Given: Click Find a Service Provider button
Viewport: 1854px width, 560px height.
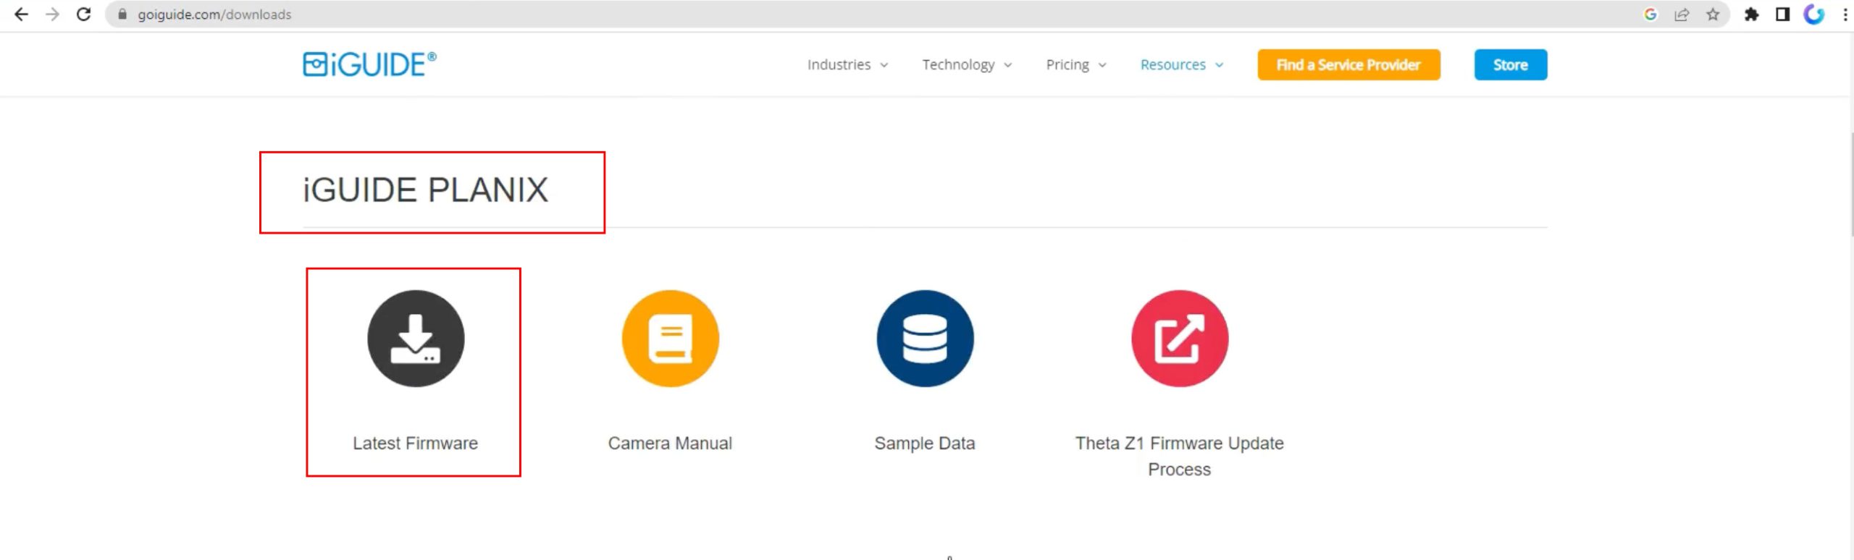Looking at the screenshot, I should coord(1348,65).
